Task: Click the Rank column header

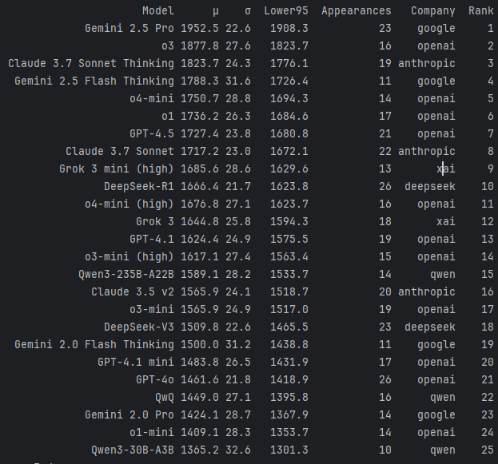Action: (x=481, y=11)
